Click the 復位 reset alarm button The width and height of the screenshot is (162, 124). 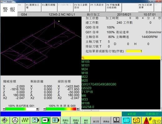coord(152,120)
